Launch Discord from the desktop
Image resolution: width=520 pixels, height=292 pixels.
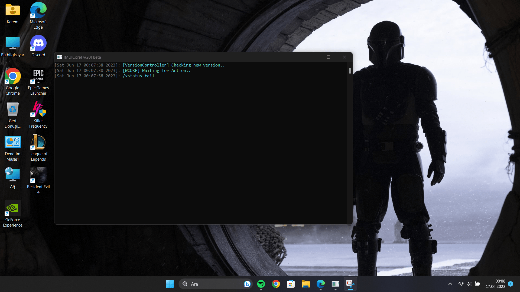(x=38, y=47)
